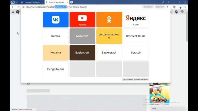Open the YouTube tile

82,20
